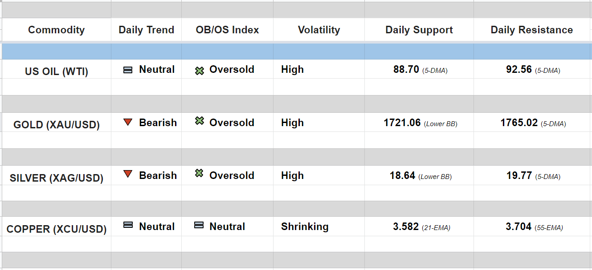
Task: Click the green oversold icon for Gold
Action: (x=200, y=121)
